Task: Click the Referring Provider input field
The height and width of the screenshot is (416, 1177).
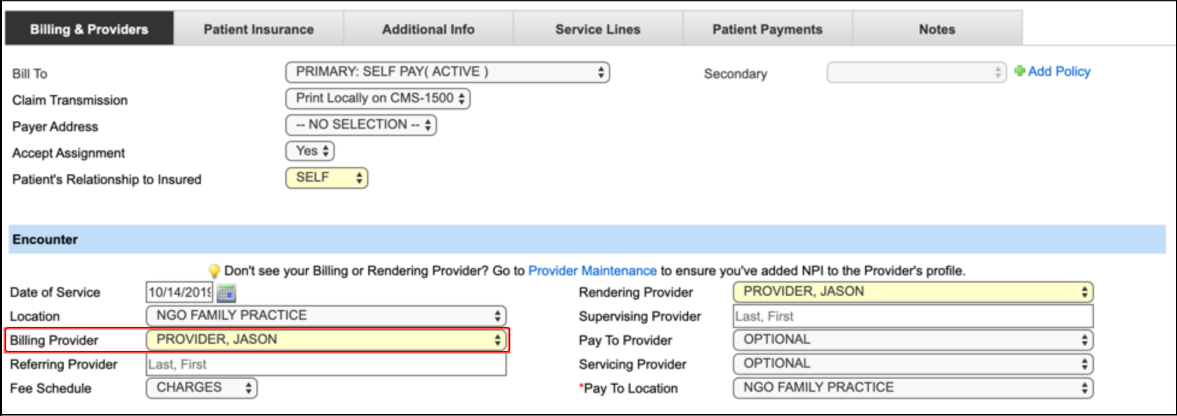Action: pos(325,364)
